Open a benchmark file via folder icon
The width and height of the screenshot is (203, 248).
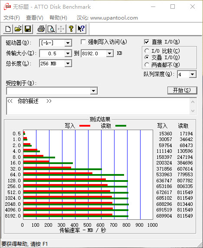[18, 29]
